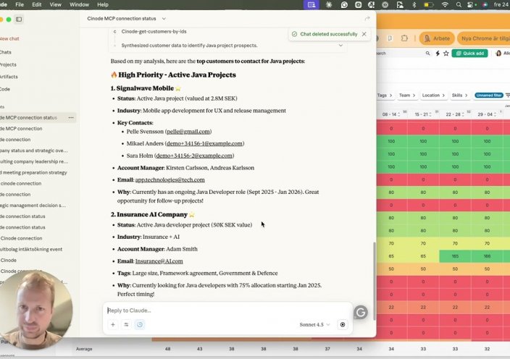Viewport: 510px width, 359px height.
Task: Click the Grammarly icon beside the reply box
Action: point(361,313)
